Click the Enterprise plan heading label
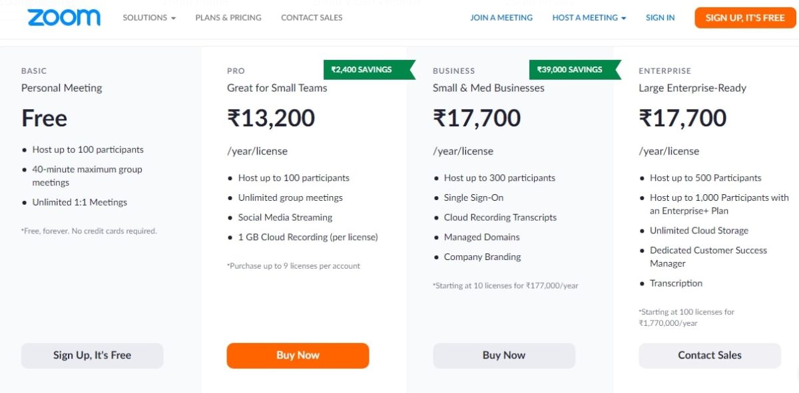This screenshot has width=799, height=393. (665, 70)
